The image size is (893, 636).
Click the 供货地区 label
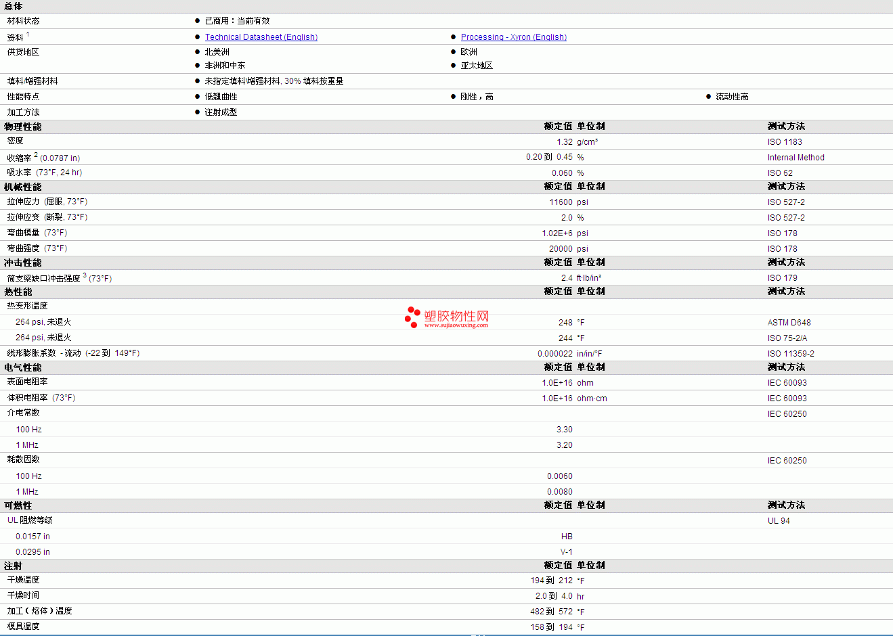tap(24, 52)
